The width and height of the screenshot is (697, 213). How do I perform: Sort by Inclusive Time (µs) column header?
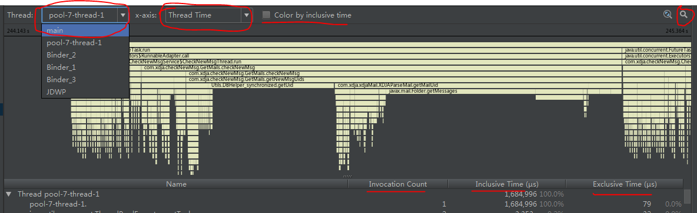tap(507, 184)
